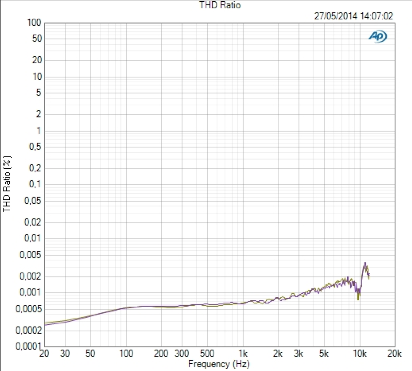The height and width of the screenshot is (371, 412).
Task: Click the '100' label on the vertical axis
Action: click(x=35, y=23)
